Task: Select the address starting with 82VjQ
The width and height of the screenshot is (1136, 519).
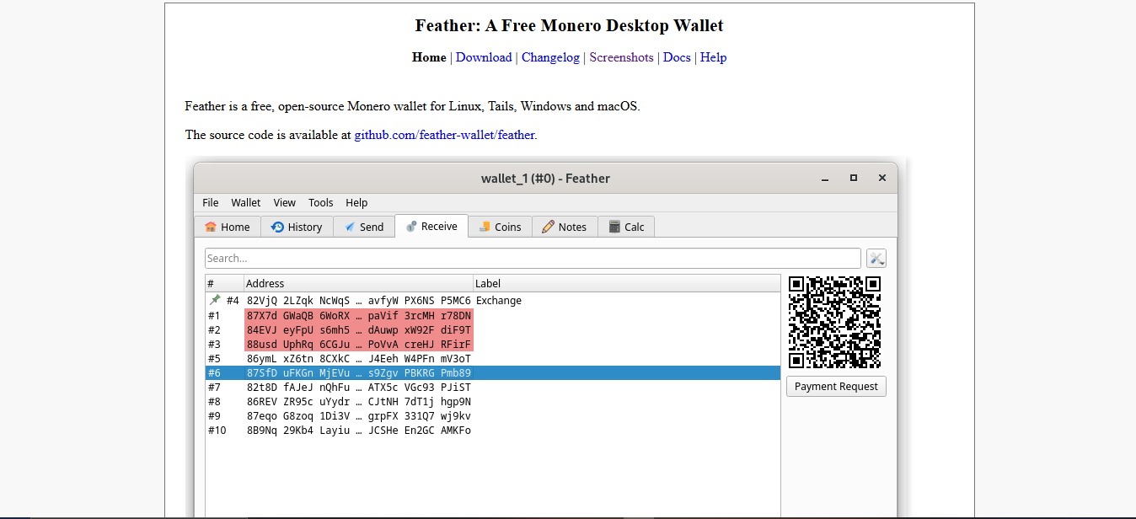Action: pyautogui.click(x=358, y=301)
